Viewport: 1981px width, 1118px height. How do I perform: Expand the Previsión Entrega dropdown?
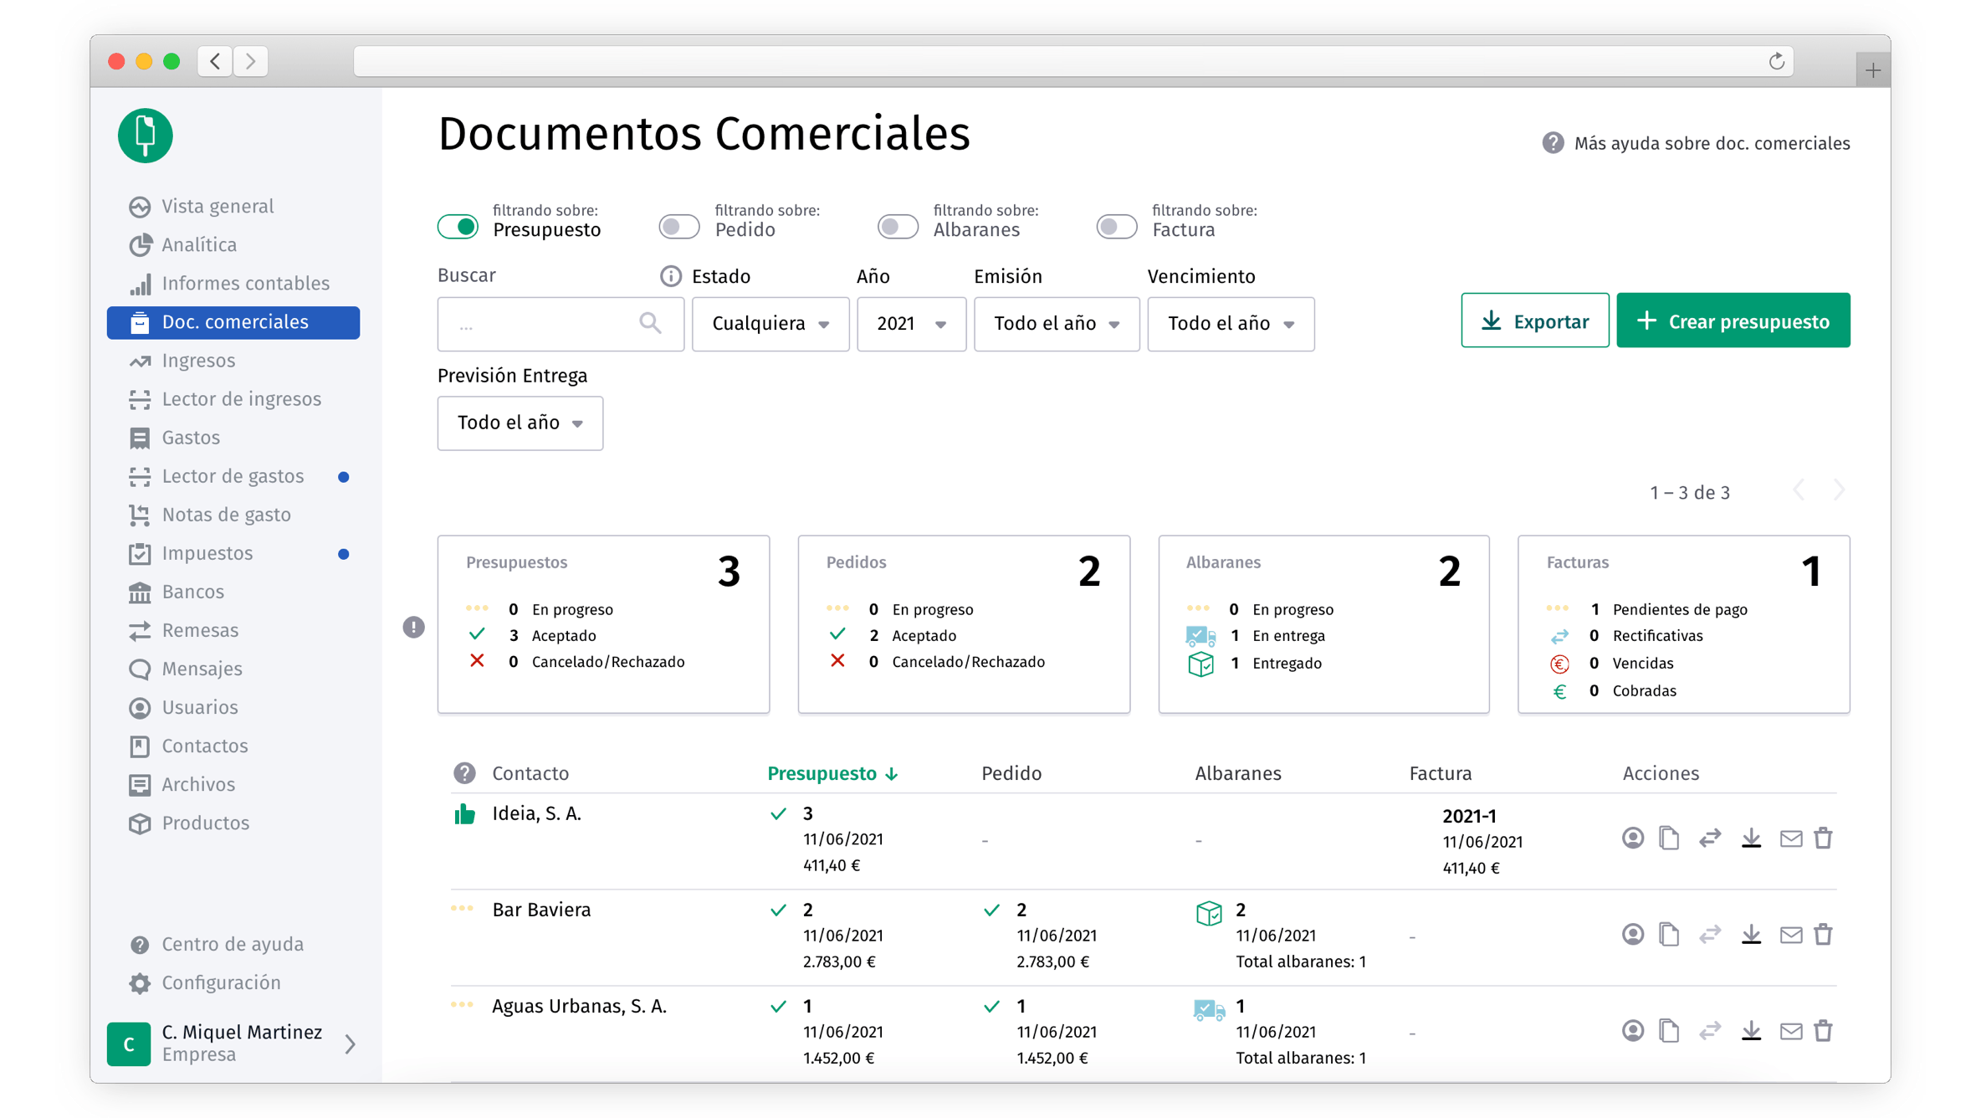tap(520, 423)
